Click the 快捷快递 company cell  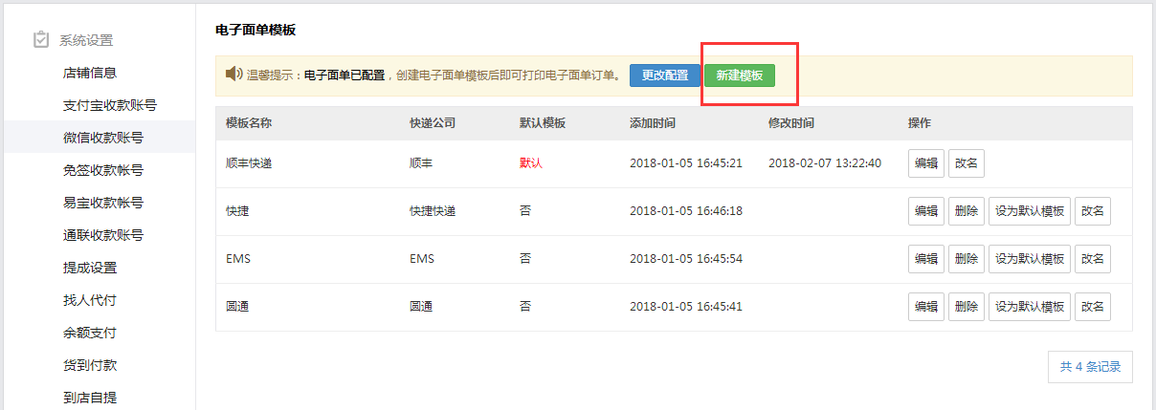pos(433,211)
